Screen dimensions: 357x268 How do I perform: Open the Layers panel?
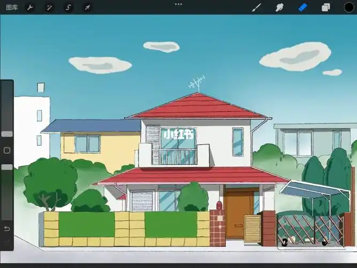pos(325,8)
